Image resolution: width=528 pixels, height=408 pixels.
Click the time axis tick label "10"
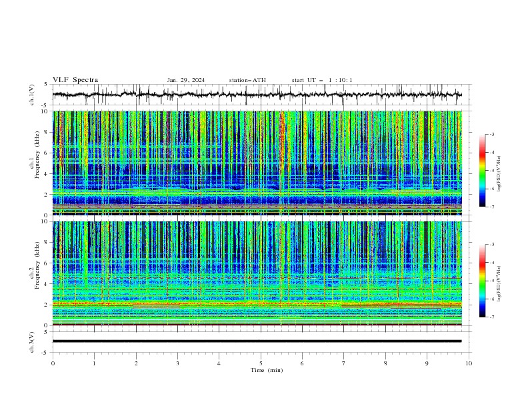[469, 363]
